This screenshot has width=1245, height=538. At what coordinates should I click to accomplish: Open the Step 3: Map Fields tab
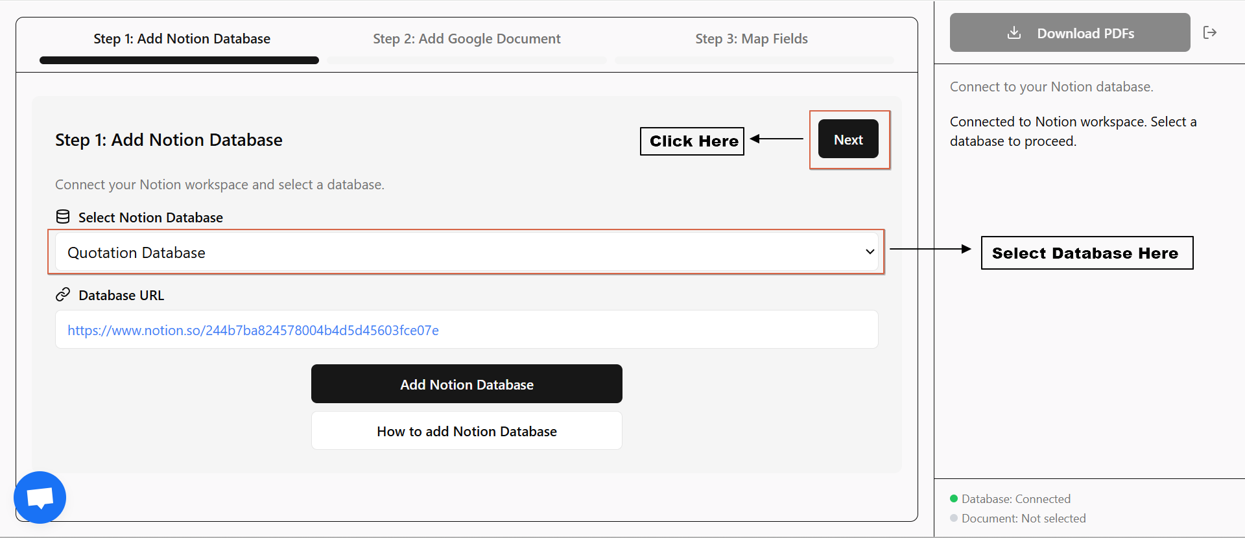pyautogui.click(x=751, y=39)
